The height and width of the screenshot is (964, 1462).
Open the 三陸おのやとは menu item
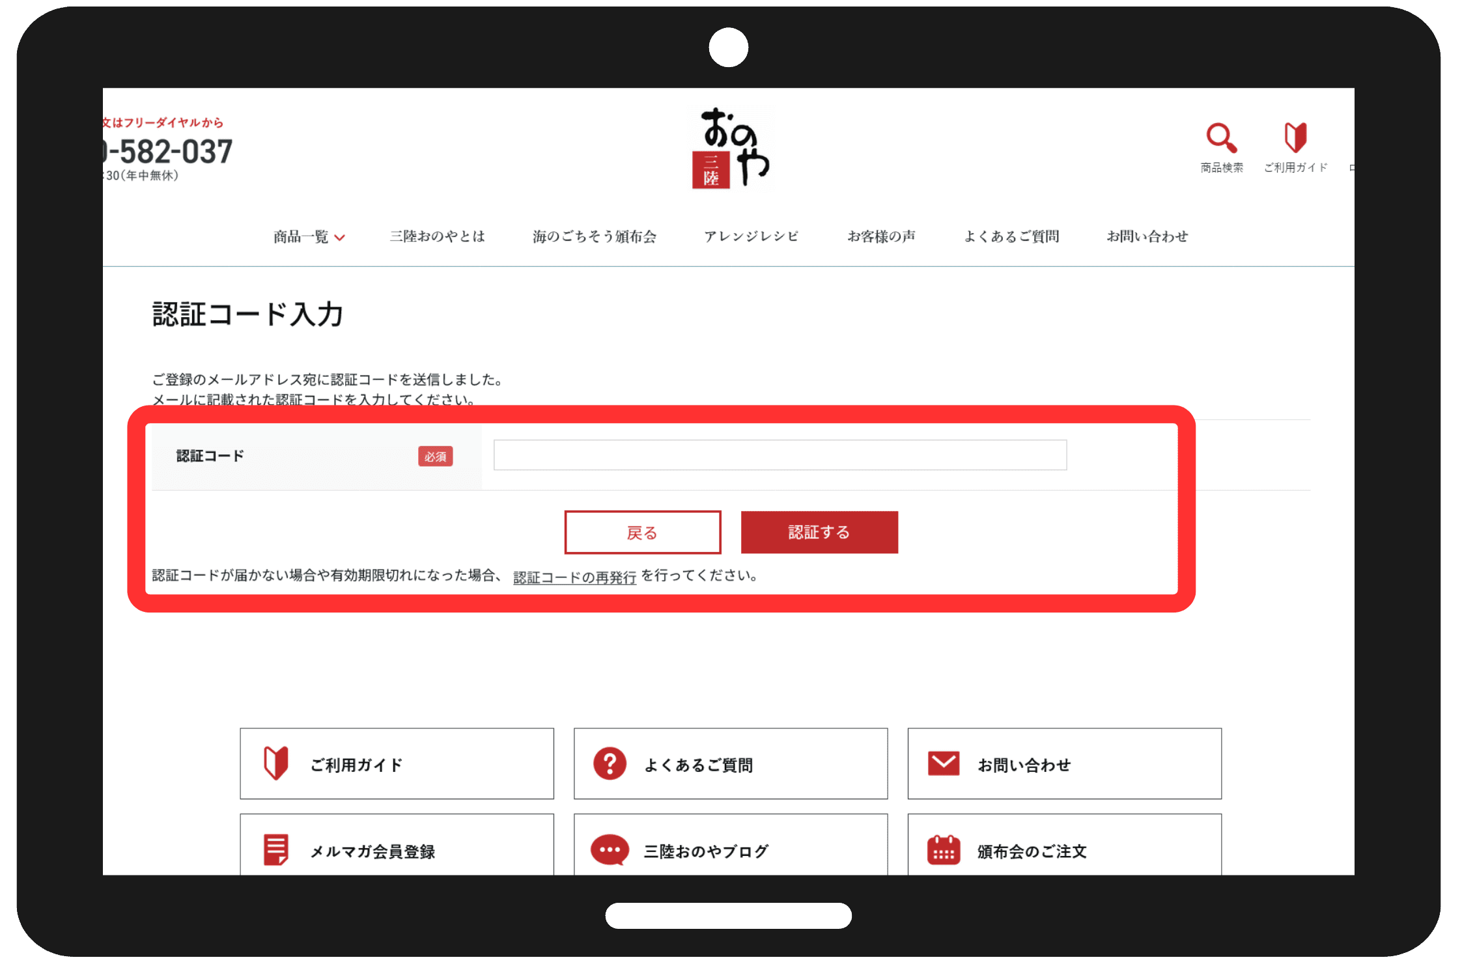pyautogui.click(x=438, y=236)
